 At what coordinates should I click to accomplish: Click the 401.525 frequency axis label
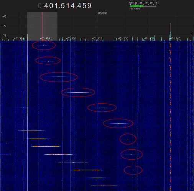[x=97, y=38]
